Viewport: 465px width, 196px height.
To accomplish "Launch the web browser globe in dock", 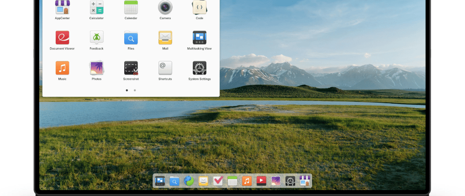I will click(189, 181).
